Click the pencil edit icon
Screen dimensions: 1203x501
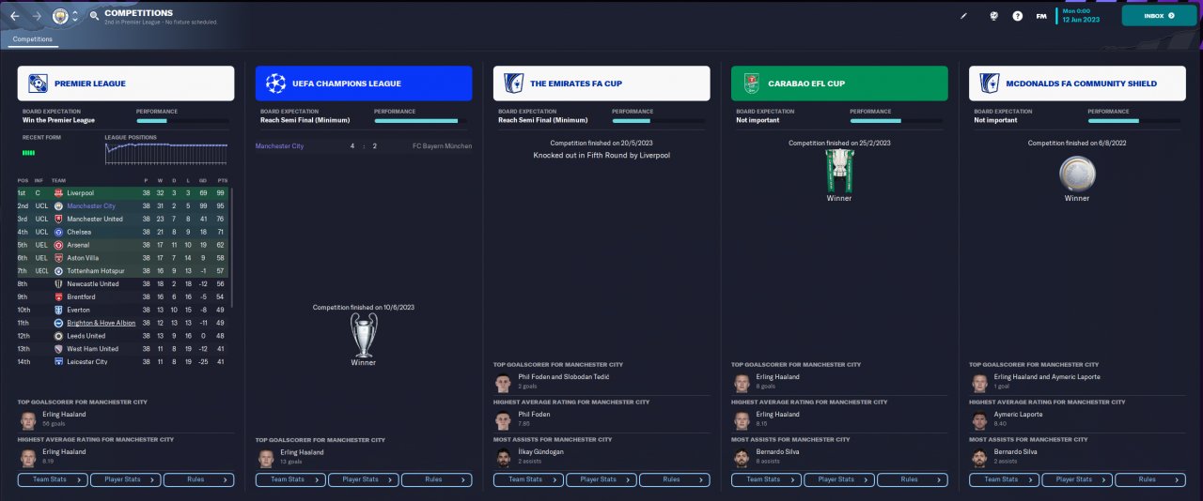(x=963, y=16)
